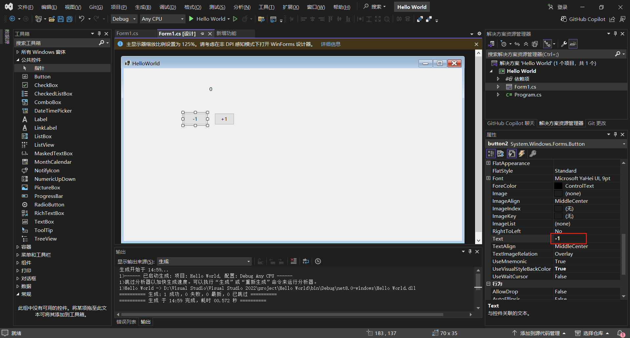630x338 pixels.
Task: Pin the toolbox panel
Action: click(x=99, y=34)
